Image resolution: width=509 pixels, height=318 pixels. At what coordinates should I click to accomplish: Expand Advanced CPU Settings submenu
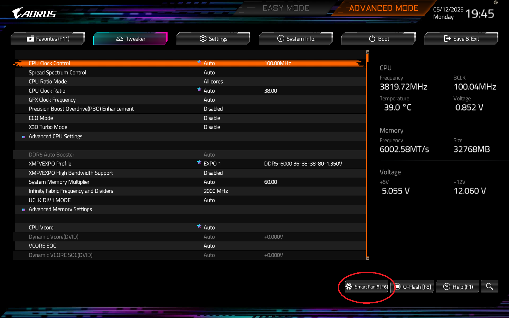[55, 136]
